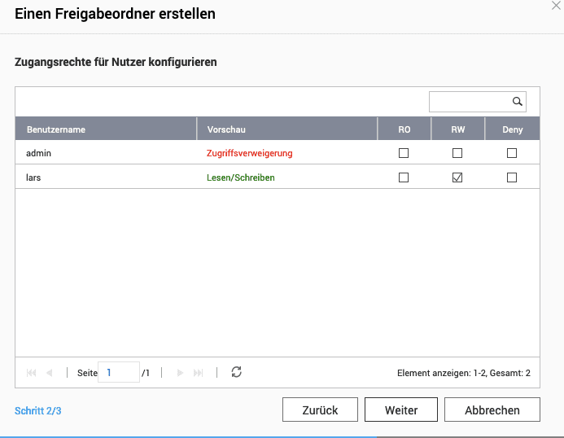Sort by Benutzername column header
Screen dimensions: 564x438
[x=56, y=129]
